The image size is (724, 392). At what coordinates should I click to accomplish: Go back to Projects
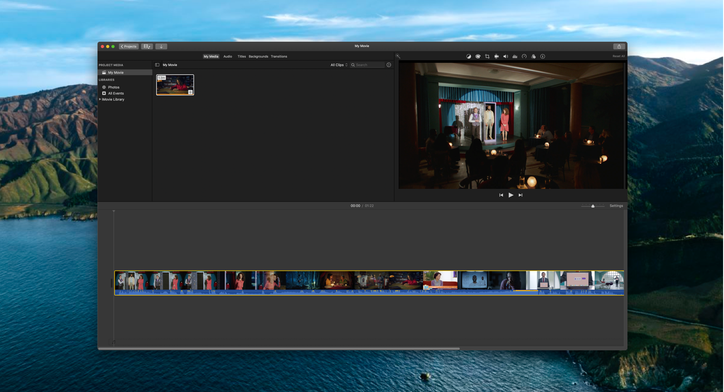point(129,46)
